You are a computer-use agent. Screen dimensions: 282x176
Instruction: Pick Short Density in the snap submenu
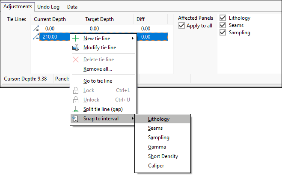pyautogui.click(x=163, y=156)
